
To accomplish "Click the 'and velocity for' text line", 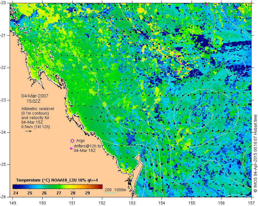I will tap(35, 118).
